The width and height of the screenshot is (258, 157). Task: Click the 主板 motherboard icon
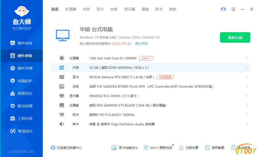pyautogui.click(x=62, y=86)
